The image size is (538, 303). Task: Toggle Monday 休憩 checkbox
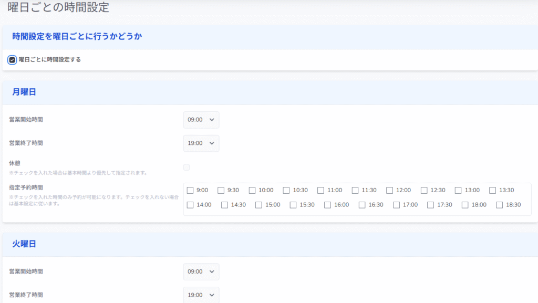187,168
